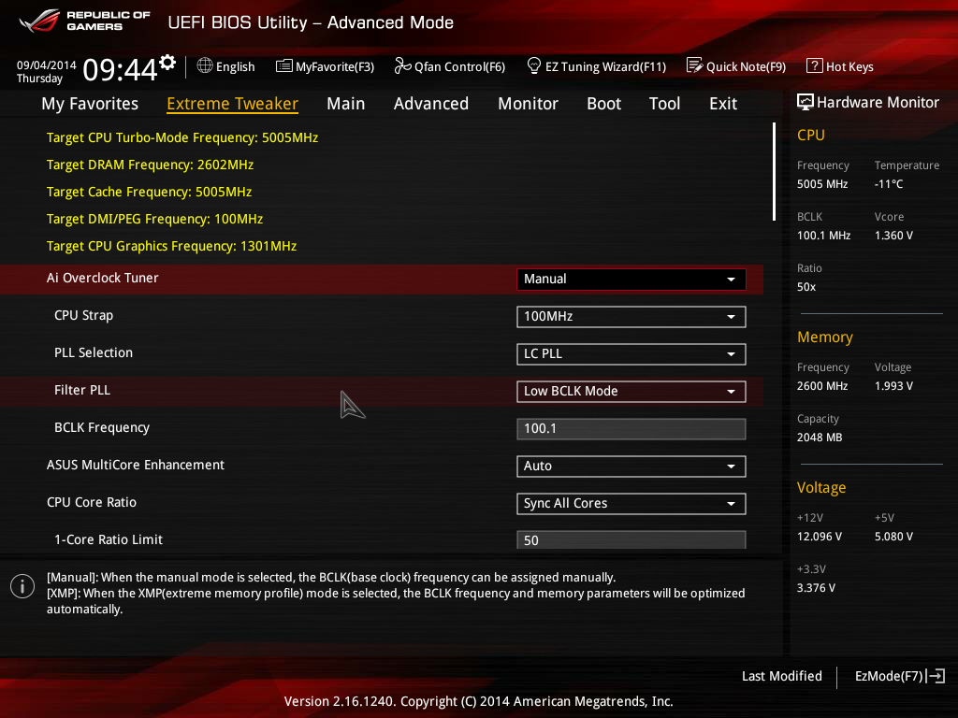958x718 pixels.
Task: Select the CPU Core Ratio label
Action: click(x=92, y=502)
